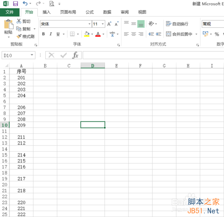Decrease indent
The image size is (224, 217).
click(x=151, y=34)
